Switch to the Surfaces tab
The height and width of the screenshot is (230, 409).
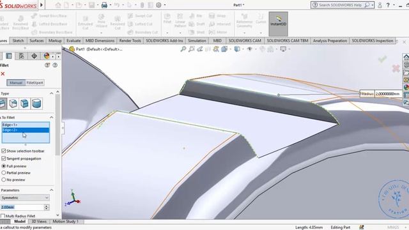point(36,41)
